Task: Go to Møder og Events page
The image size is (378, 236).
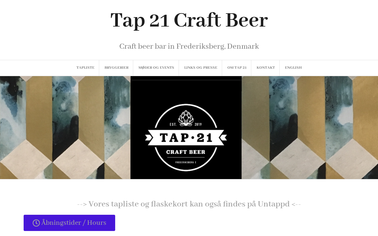Action: click(x=156, y=68)
